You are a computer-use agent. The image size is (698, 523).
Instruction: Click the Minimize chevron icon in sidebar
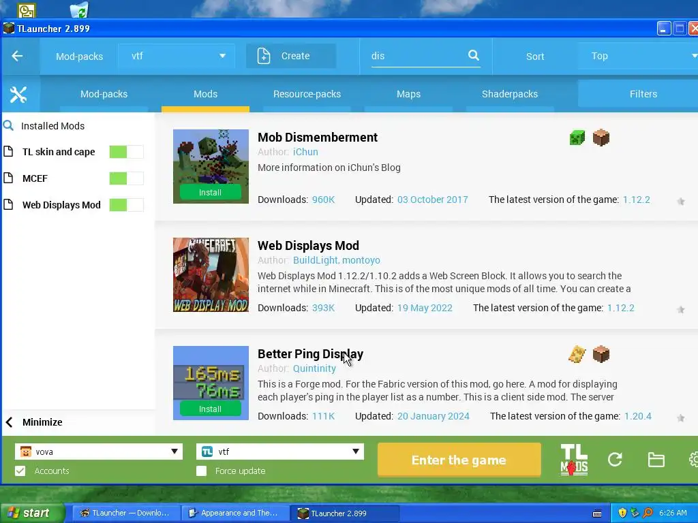10,422
